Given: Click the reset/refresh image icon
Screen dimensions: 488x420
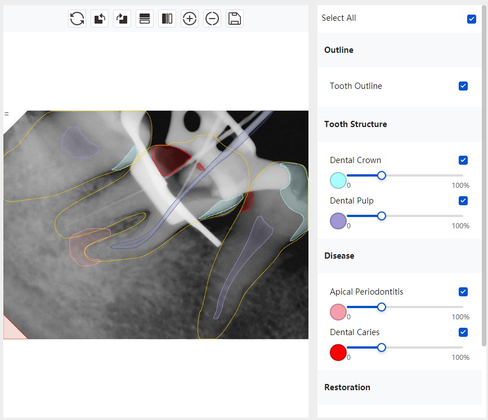Looking at the screenshot, I should pos(77,19).
